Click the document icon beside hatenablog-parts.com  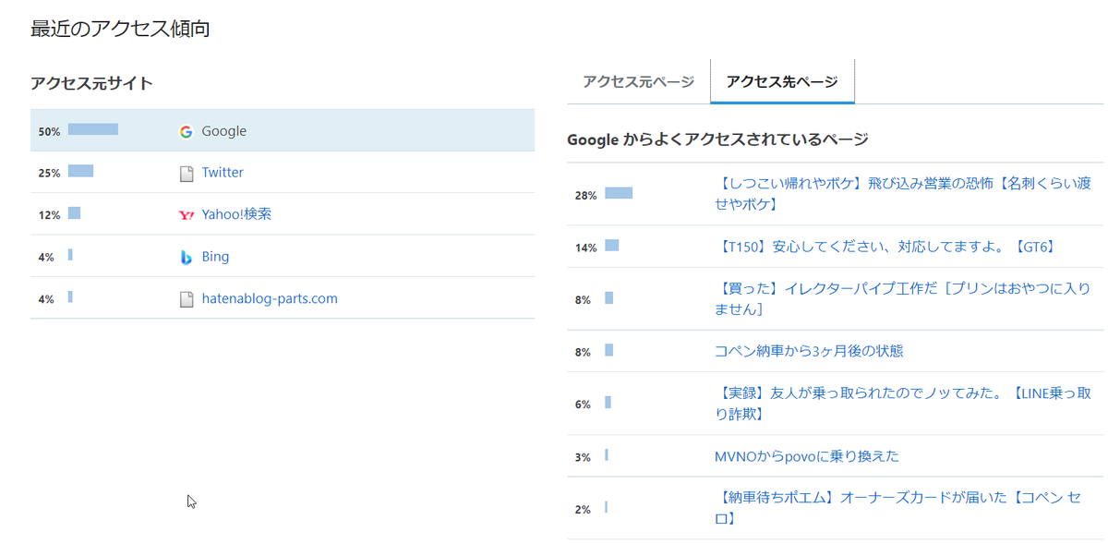(187, 297)
